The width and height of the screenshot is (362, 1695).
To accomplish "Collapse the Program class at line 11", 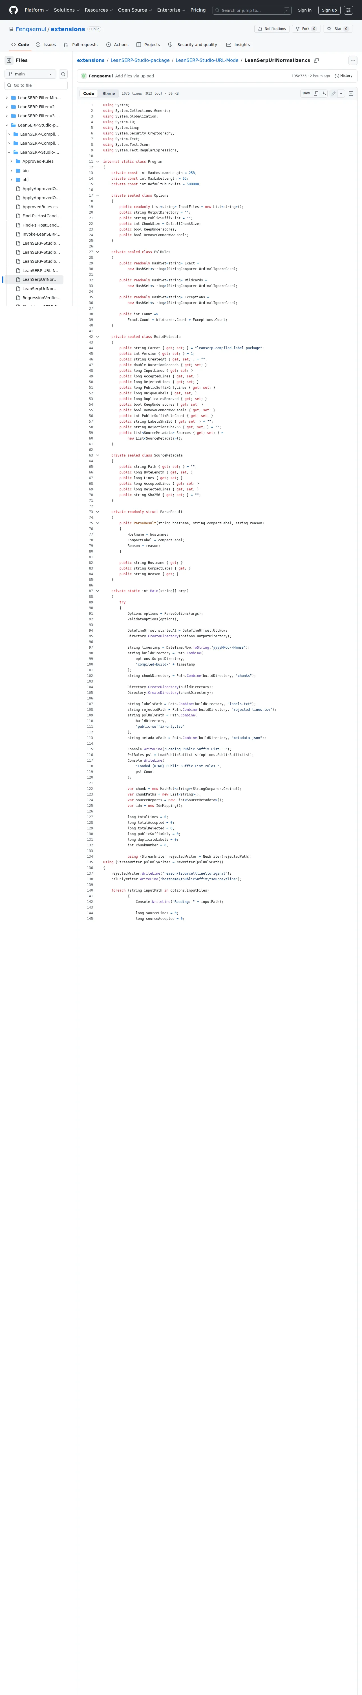I will click(98, 161).
